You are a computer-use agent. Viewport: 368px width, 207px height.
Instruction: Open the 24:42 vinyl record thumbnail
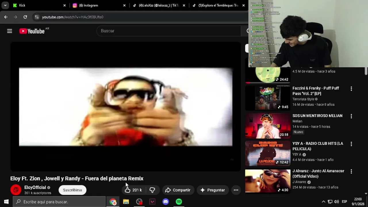click(x=268, y=75)
